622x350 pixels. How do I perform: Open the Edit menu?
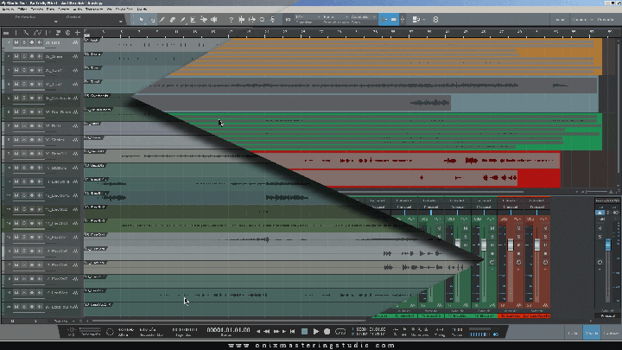point(22,9)
